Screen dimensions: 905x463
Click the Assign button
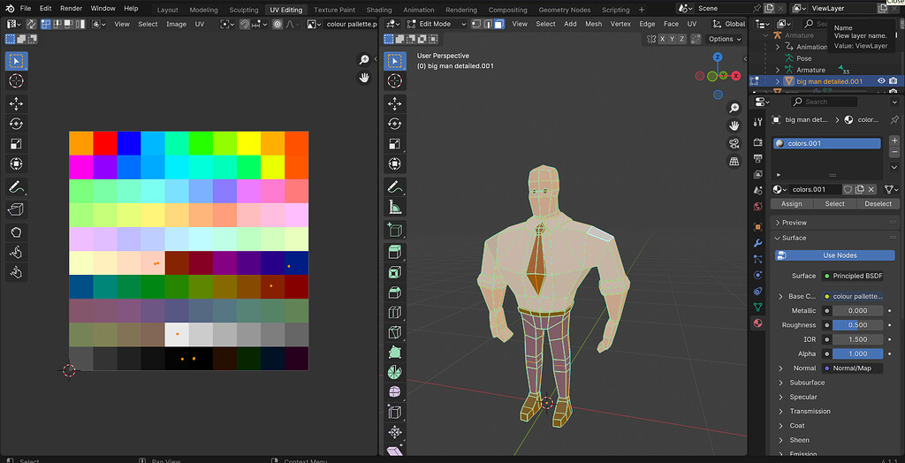[x=791, y=204]
